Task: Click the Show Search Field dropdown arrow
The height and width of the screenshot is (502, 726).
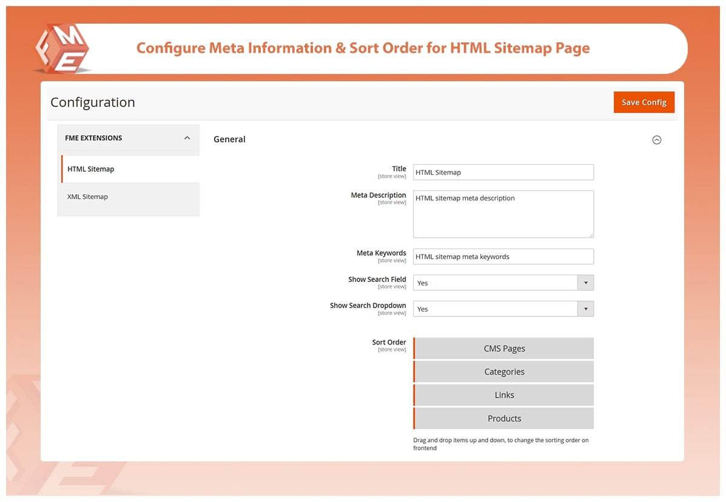Action: pyautogui.click(x=585, y=283)
